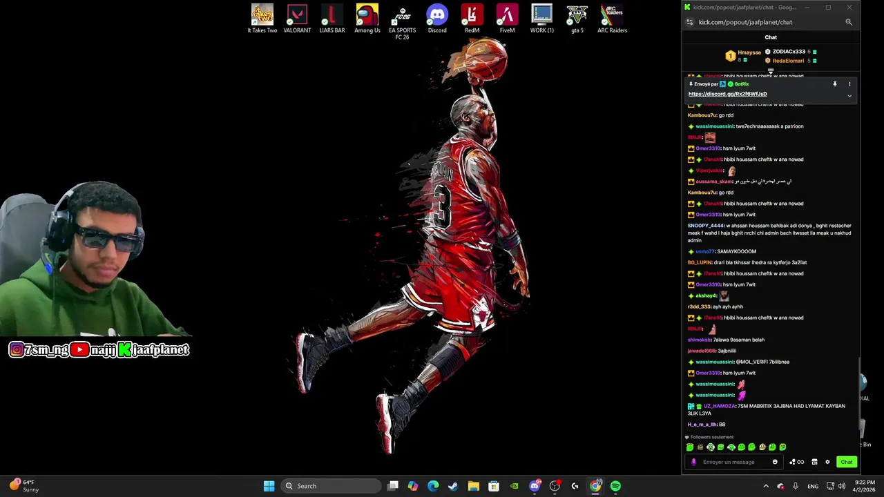Open ENG language switcher in tray

[813, 486]
